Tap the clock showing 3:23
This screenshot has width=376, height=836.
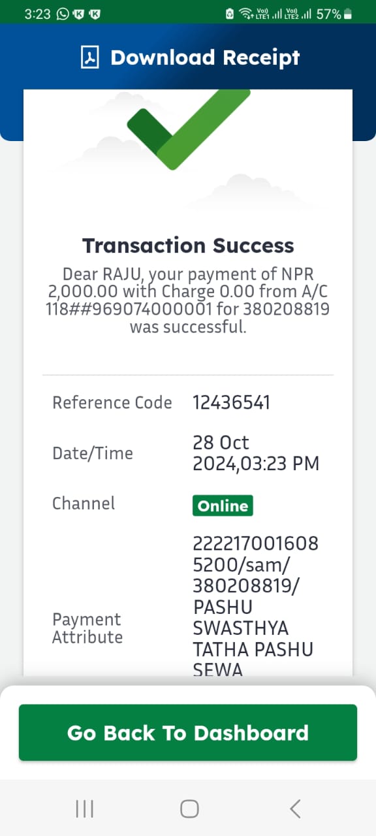coord(39,14)
